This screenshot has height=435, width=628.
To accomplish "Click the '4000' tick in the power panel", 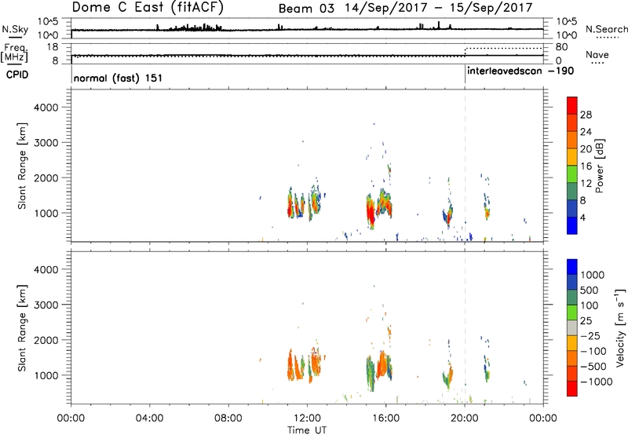I will click(46, 108).
